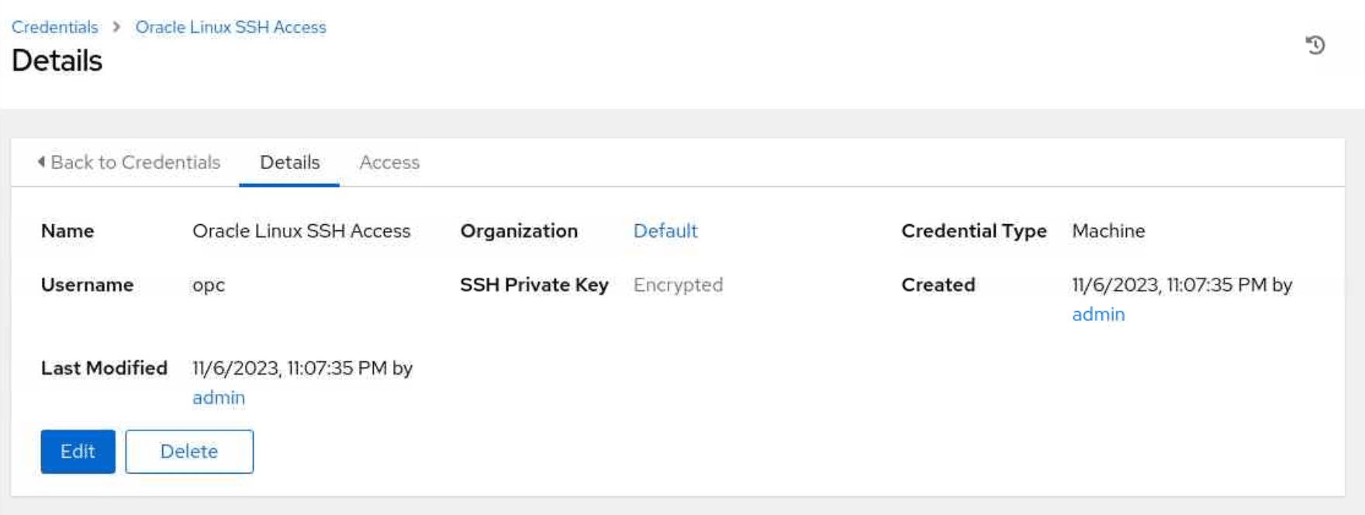Image resolution: width=1365 pixels, height=515 pixels.
Task: Click the Encrypted SSH key value
Action: pyautogui.click(x=678, y=285)
